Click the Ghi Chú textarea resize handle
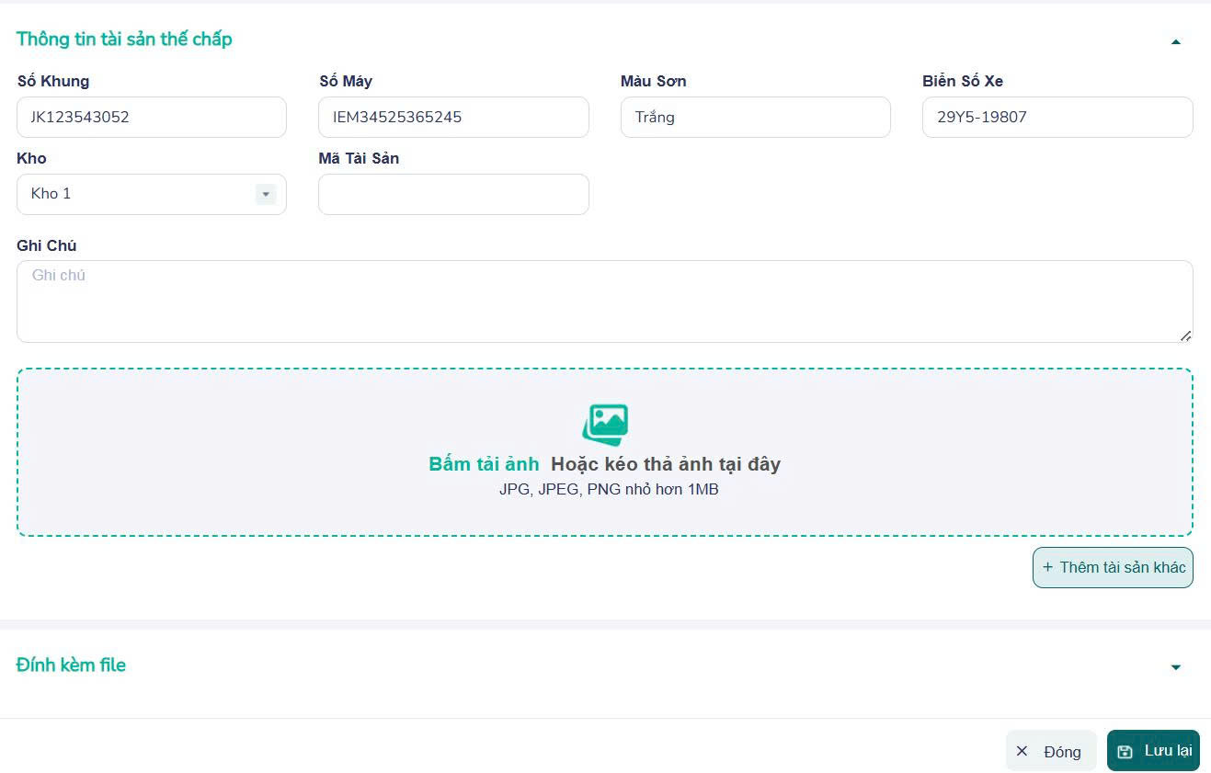 coord(1185,335)
